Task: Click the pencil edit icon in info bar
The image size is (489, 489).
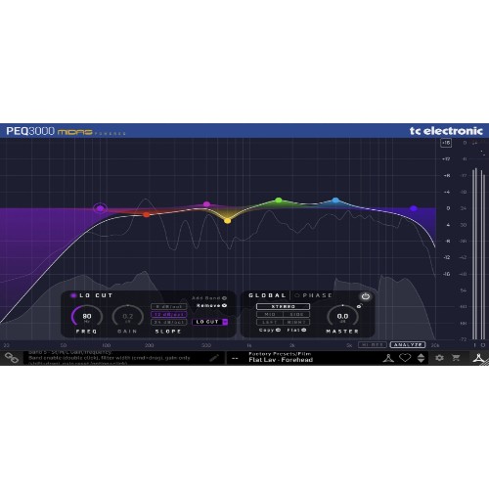Action: pyautogui.click(x=214, y=358)
